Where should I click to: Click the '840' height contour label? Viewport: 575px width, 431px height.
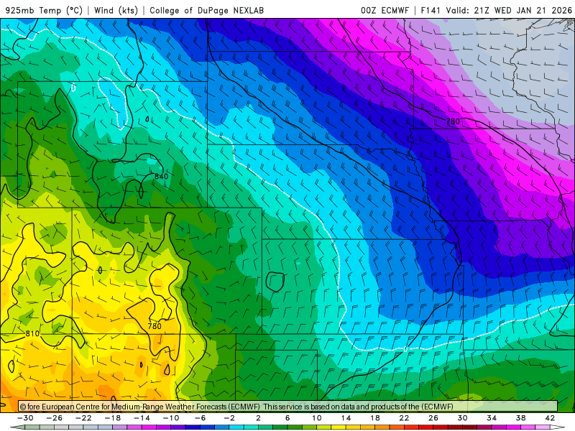pos(161,176)
